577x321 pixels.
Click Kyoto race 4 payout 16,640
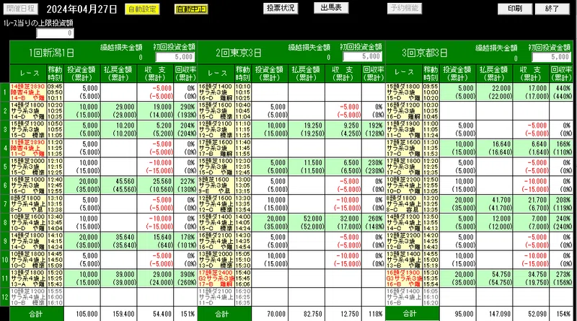pyautogui.click(x=494, y=148)
